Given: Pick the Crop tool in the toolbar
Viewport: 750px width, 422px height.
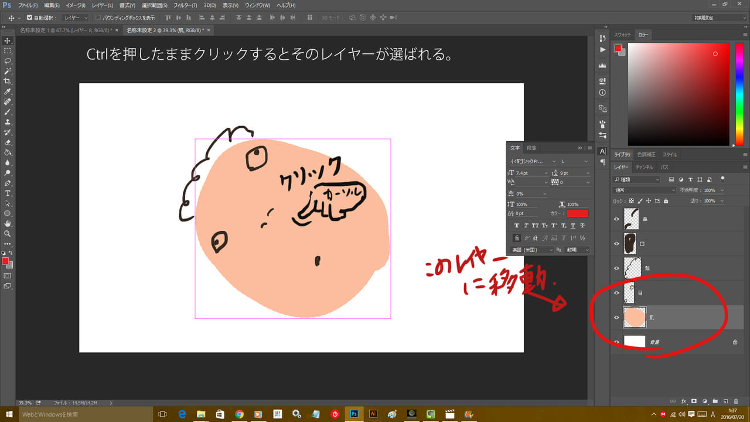Looking at the screenshot, I should pyautogui.click(x=8, y=81).
